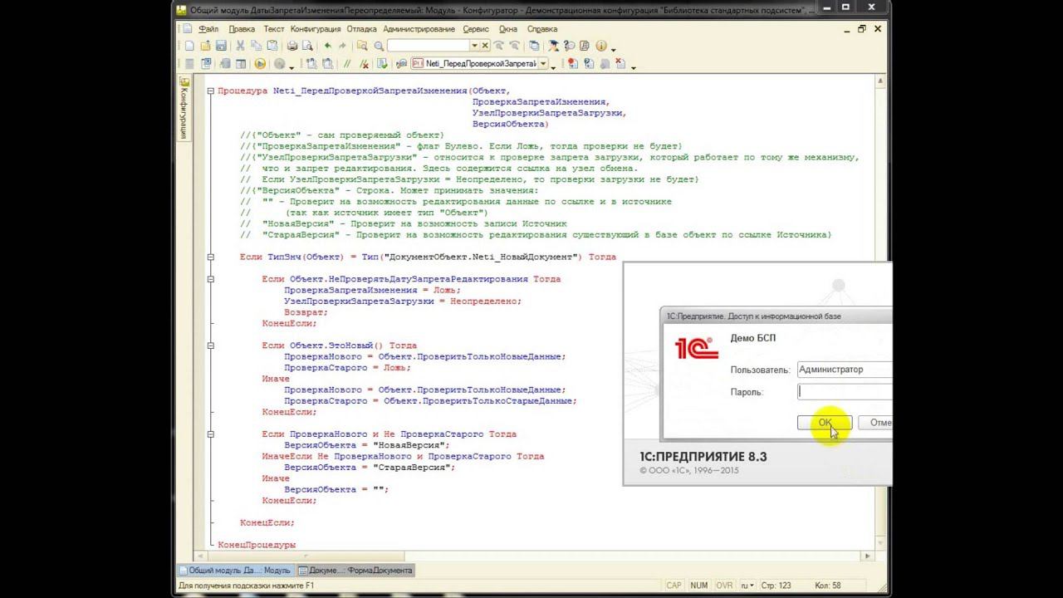The height and width of the screenshot is (598, 1063).
Task: Click the Remove comment icon with red X
Action: pos(364,64)
